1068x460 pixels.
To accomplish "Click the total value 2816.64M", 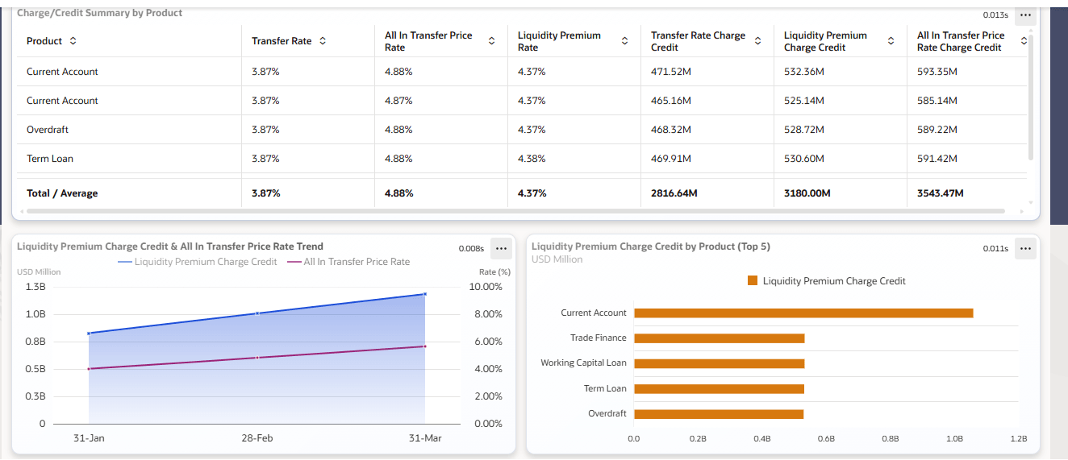I will tap(674, 193).
